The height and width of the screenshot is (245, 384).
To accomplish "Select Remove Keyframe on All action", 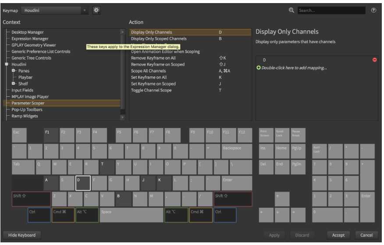I will coord(190,58).
